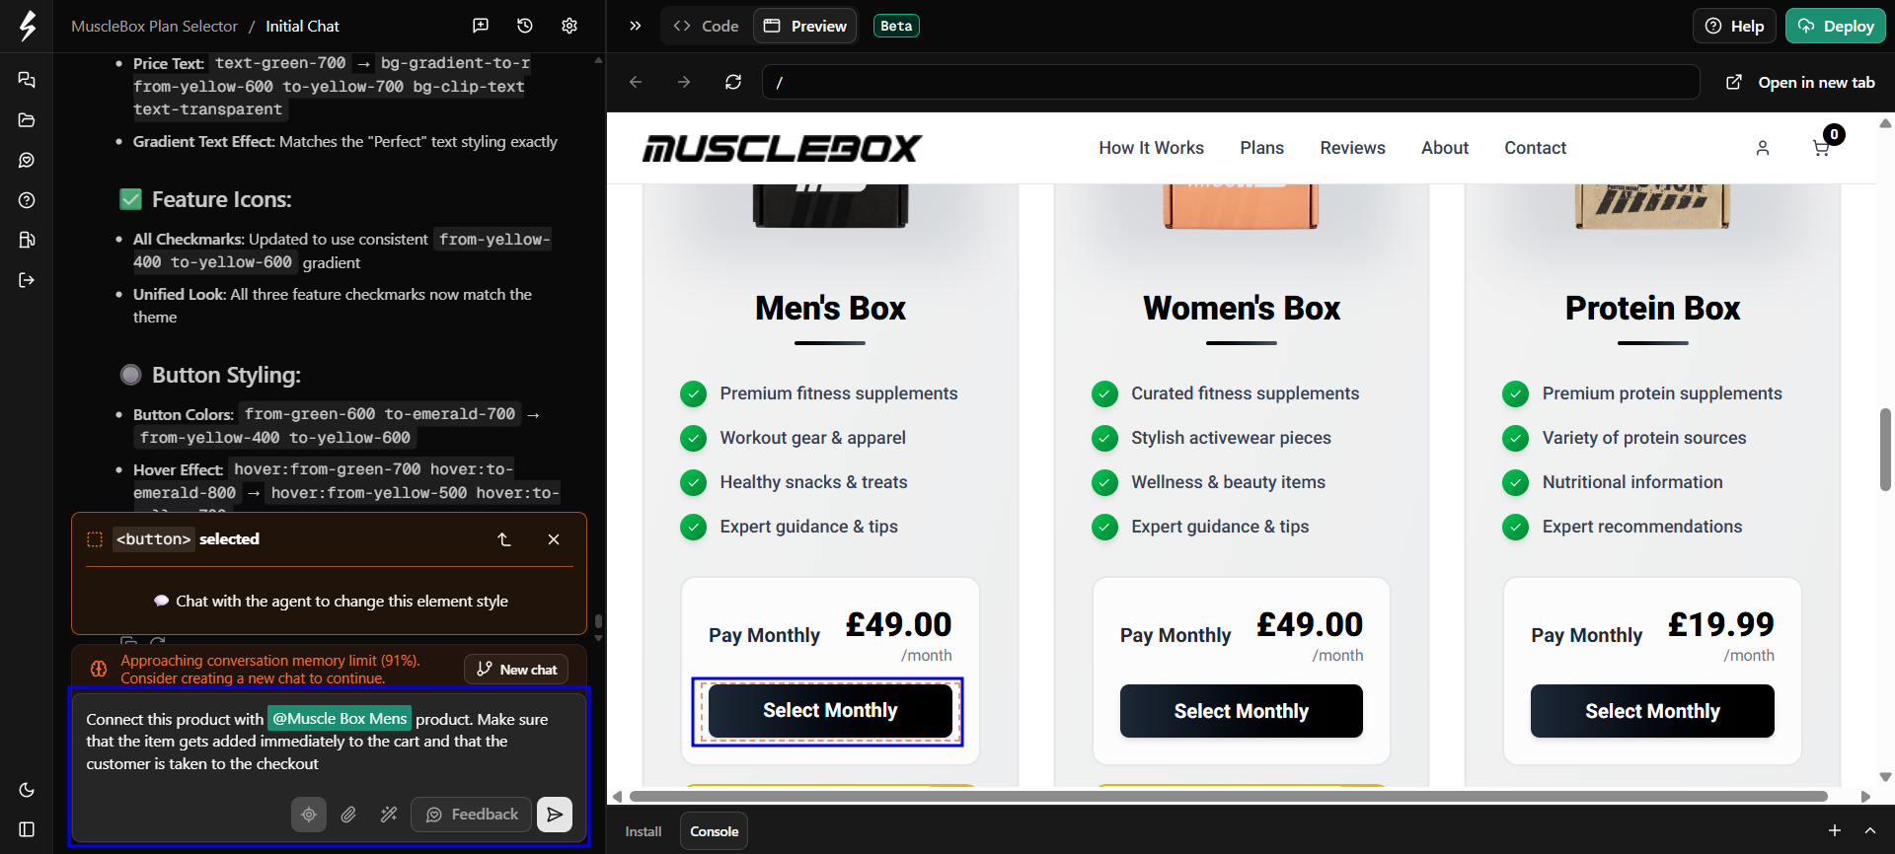This screenshot has width=1895, height=854.
Task: Click the MuscleBox Plan Selector breadcrumb
Action: 154,26
